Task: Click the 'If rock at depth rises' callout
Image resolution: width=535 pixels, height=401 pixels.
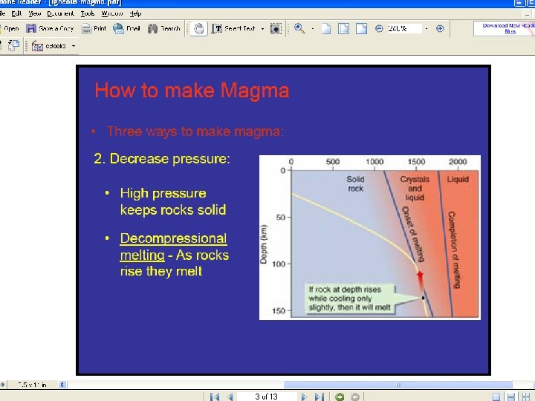Action: [x=349, y=299]
